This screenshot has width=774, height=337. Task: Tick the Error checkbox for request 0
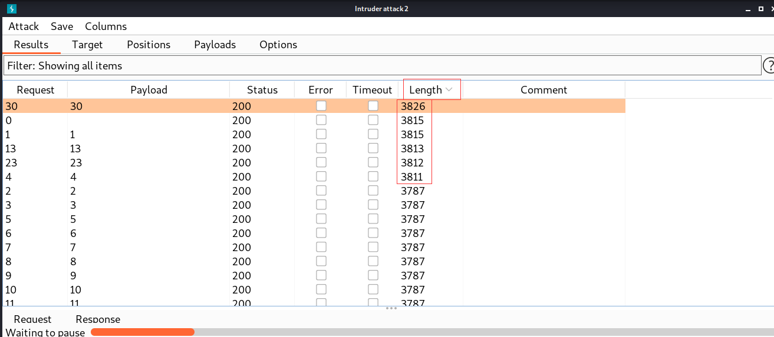tap(321, 120)
